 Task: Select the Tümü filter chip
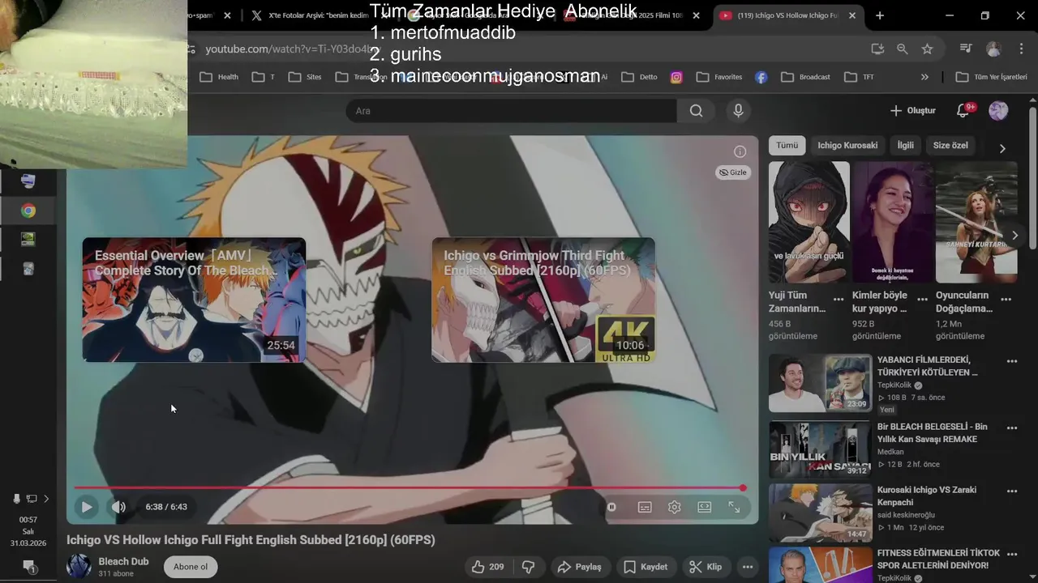[787, 146]
